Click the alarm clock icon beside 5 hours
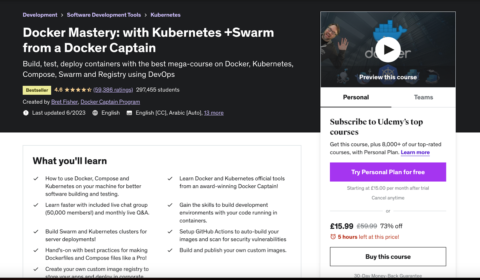The height and width of the screenshot is (280, 480). (333, 237)
